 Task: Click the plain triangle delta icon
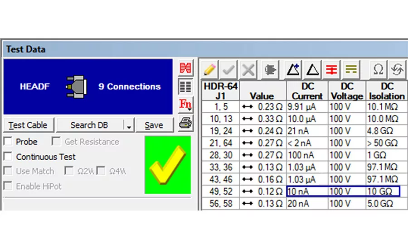pos(312,70)
